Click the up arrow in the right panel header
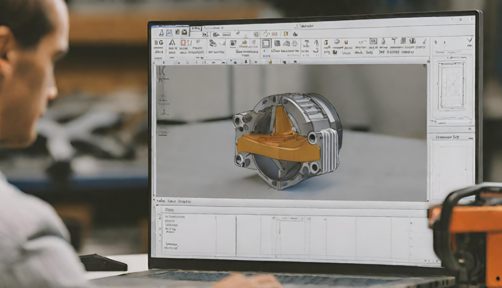The height and width of the screenshot is (288, 502). click(436, 42)
